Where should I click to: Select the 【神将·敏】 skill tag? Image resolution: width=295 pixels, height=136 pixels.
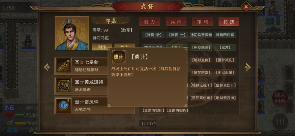coord(153,35)
